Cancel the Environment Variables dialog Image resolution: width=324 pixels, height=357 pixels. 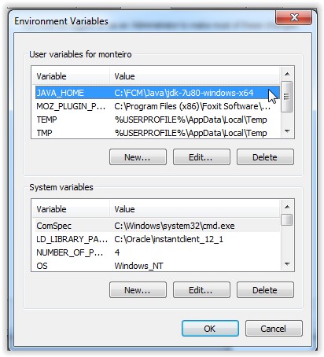274,328
